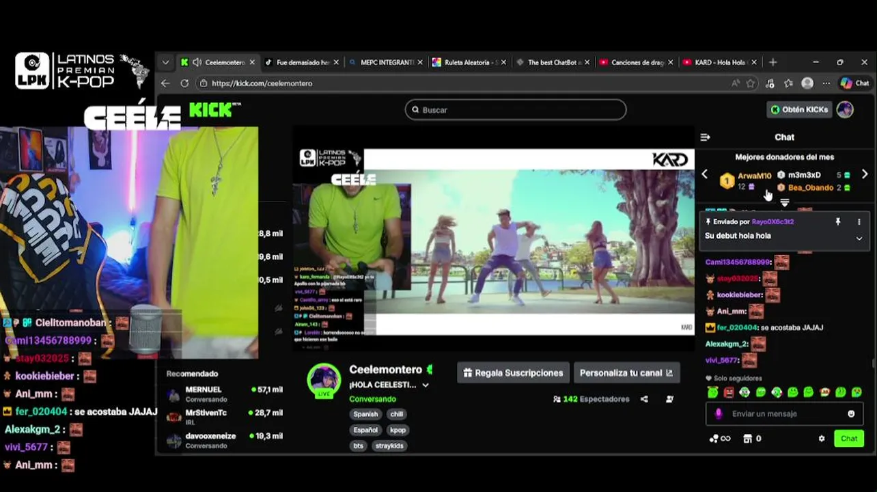Viewport: 877px width, 492px height.
Task: Open the browser profile icon
Action: (807, 83)
